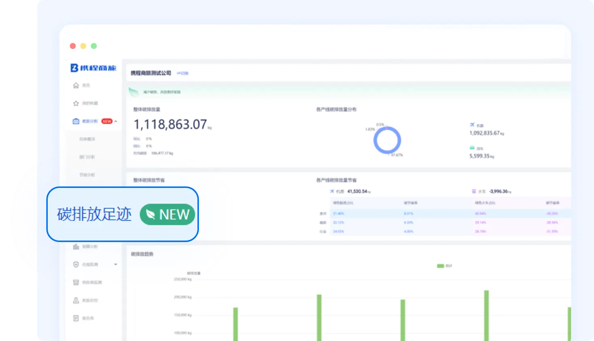Click the 150,000 kg axis label

(x=183, y=315)
